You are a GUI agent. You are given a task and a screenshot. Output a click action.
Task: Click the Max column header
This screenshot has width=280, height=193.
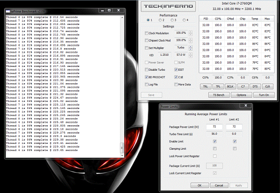point(267,19)
